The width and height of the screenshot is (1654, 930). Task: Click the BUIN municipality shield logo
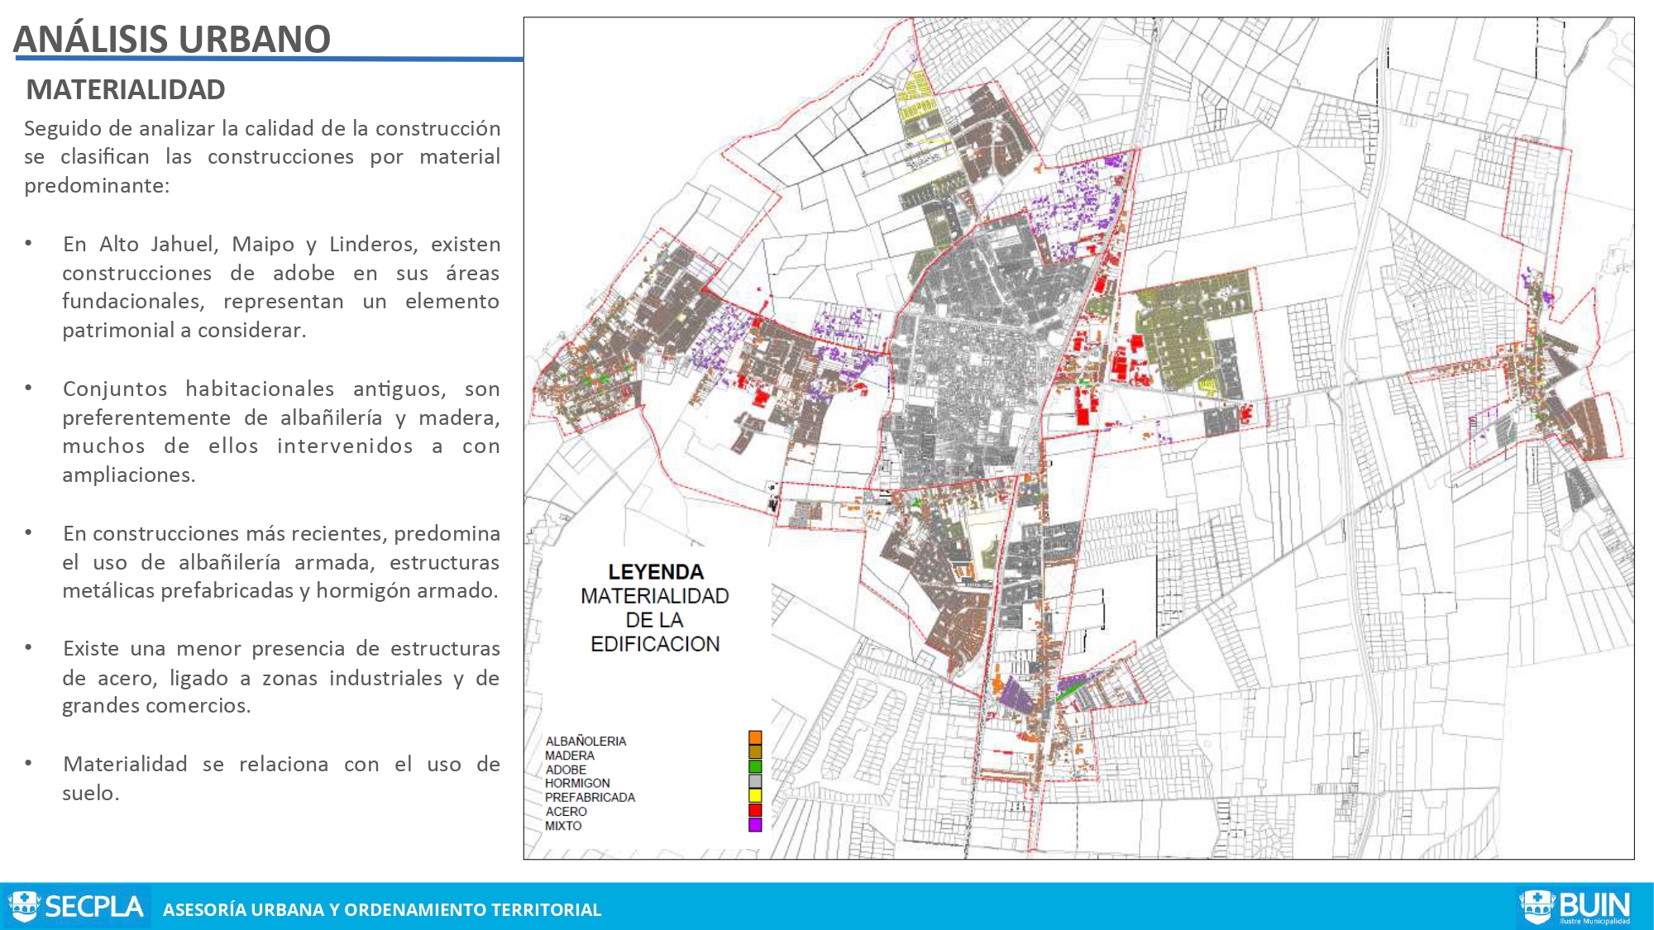point(1537,907)
